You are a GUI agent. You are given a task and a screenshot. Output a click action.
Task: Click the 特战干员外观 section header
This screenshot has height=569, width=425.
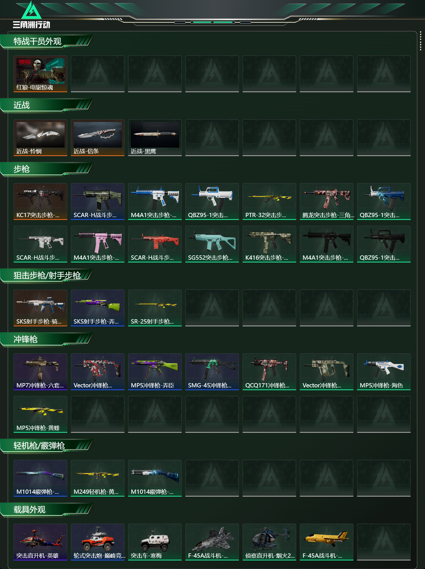pyautogui.click(x=37, y=41)
